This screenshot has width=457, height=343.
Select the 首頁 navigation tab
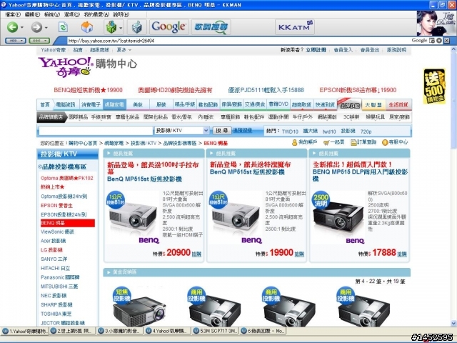point(45,104)
